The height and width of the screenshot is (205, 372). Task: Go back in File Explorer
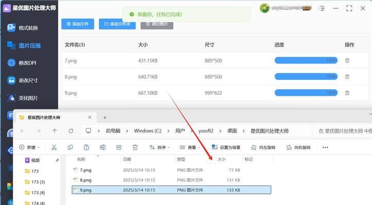[22, 131]
